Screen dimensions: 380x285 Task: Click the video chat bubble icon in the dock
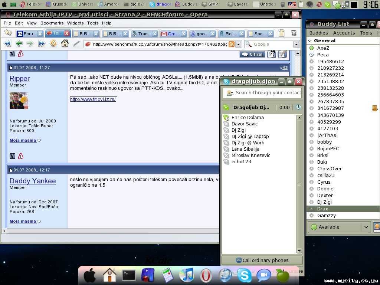pyautogui.click(x=264, y=276)
